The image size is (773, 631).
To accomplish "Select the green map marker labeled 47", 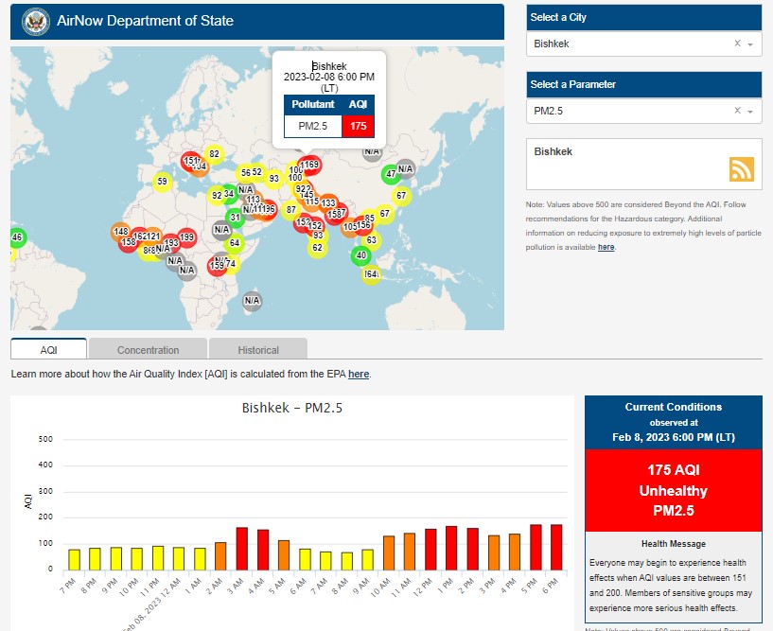I will tap(391, 174).
